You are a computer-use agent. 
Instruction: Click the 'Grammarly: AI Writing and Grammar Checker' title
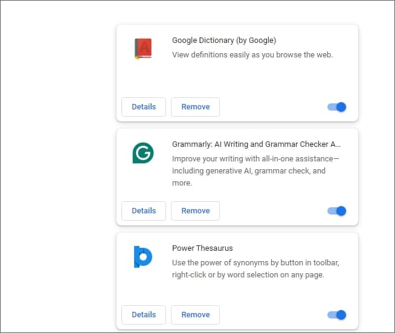[x=256, y=144]
